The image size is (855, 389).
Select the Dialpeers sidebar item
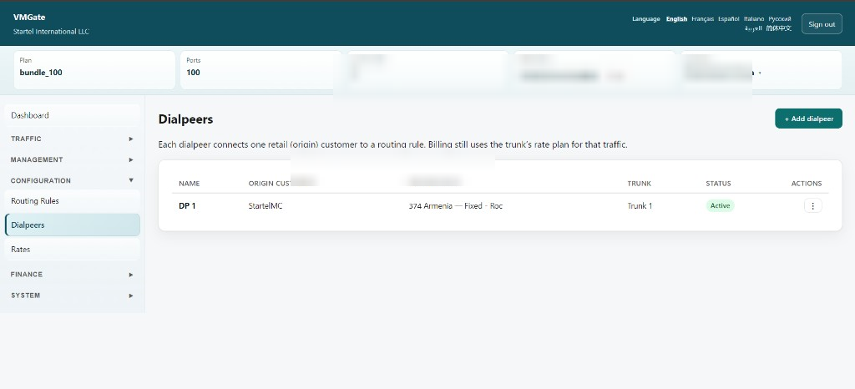(72, 225)
